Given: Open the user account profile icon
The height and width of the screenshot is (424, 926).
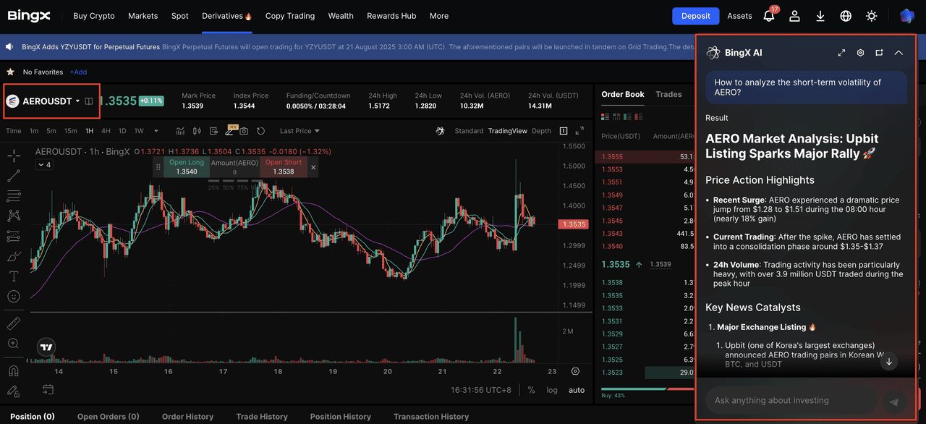Looking at the screenshot, I should click(794, 16).
